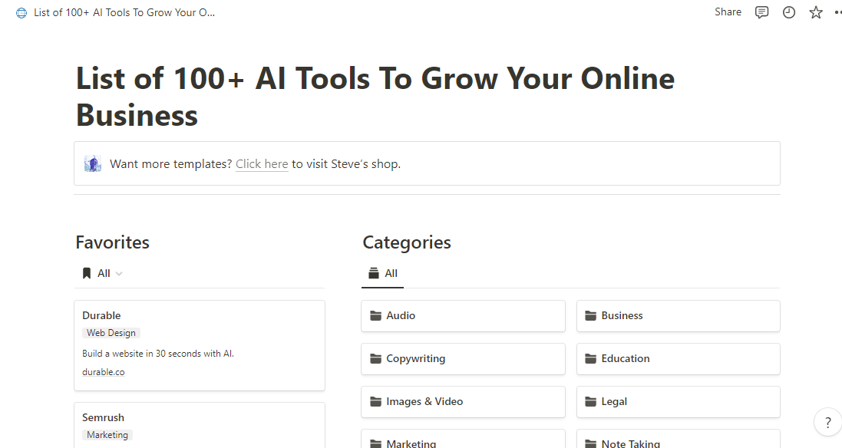The width and height of the screenshot is (842, 448).
Task: Click the main page title heading
Action: click(375, 97)
